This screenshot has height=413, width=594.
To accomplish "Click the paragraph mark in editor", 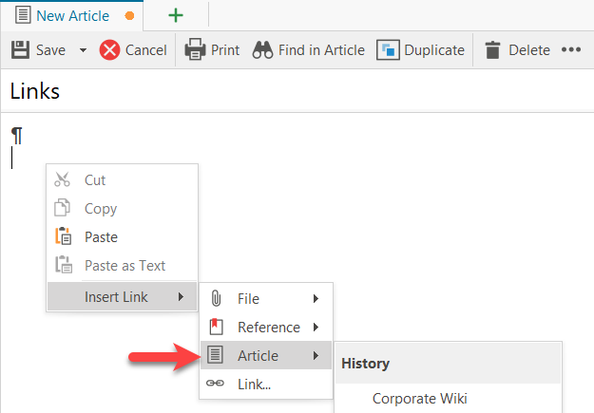I will [x=16, y=135].
